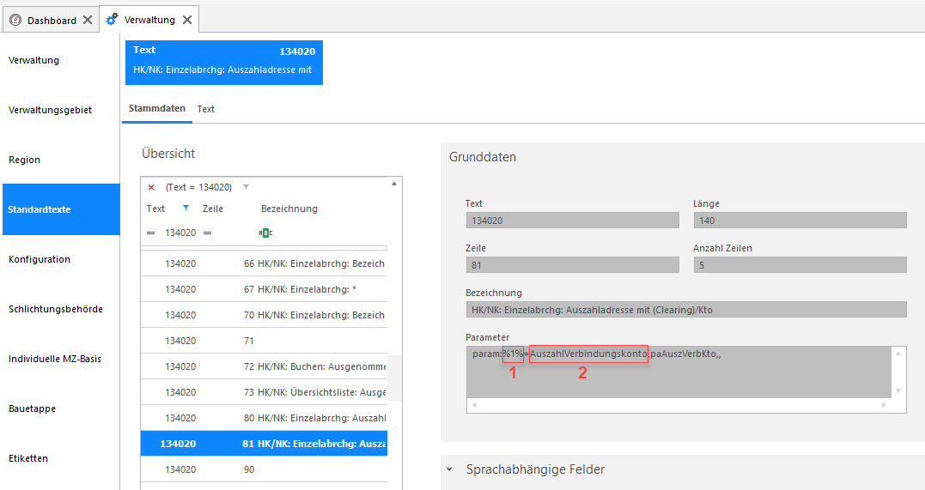This screenshot has width=925, height=490.
Task: Select row 73 HK/NK: Übersichtsliste
Action: (x=264, y=392)
